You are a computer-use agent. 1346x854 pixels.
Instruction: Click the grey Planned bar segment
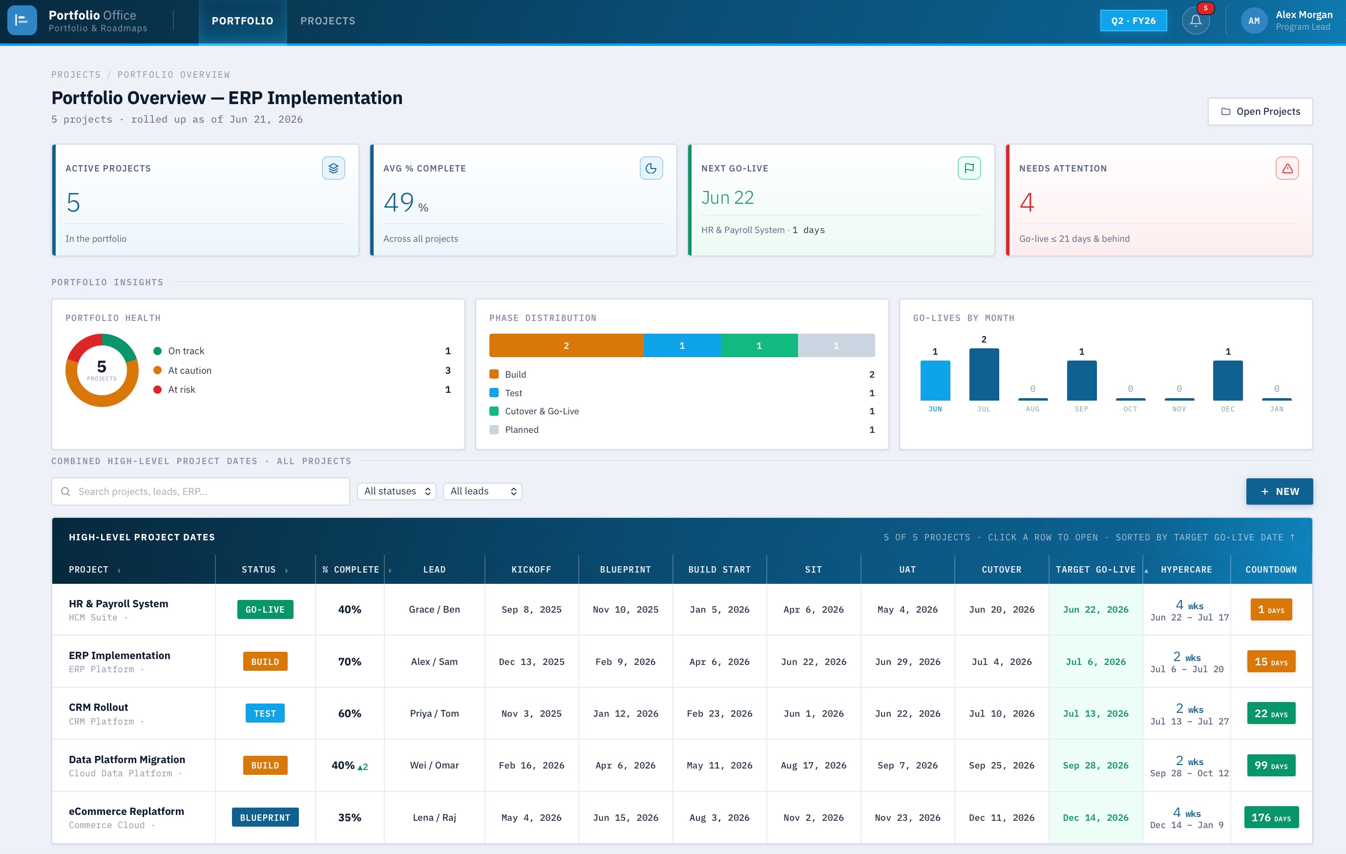836,345
